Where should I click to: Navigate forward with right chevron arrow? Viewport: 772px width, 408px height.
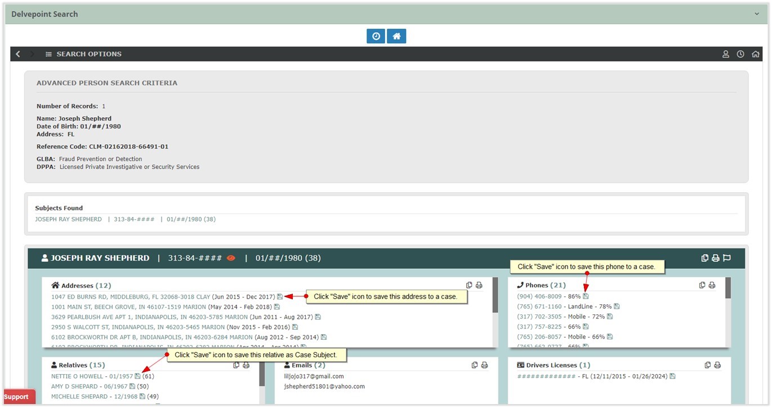tap(32, 54)
